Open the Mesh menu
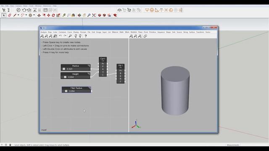Viewport: 269px width, 151px height. click(x=127, y=32)
